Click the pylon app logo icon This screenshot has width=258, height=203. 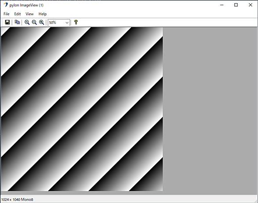[x=6, y=5]
